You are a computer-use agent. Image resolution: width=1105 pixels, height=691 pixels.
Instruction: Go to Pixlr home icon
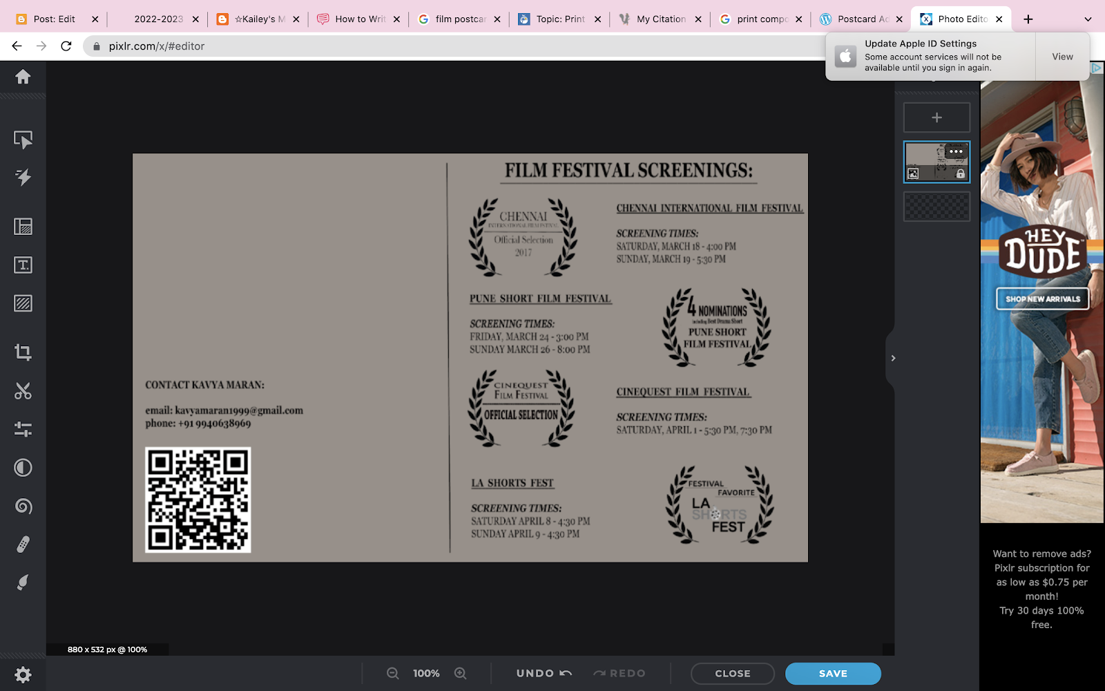(23, 77)
